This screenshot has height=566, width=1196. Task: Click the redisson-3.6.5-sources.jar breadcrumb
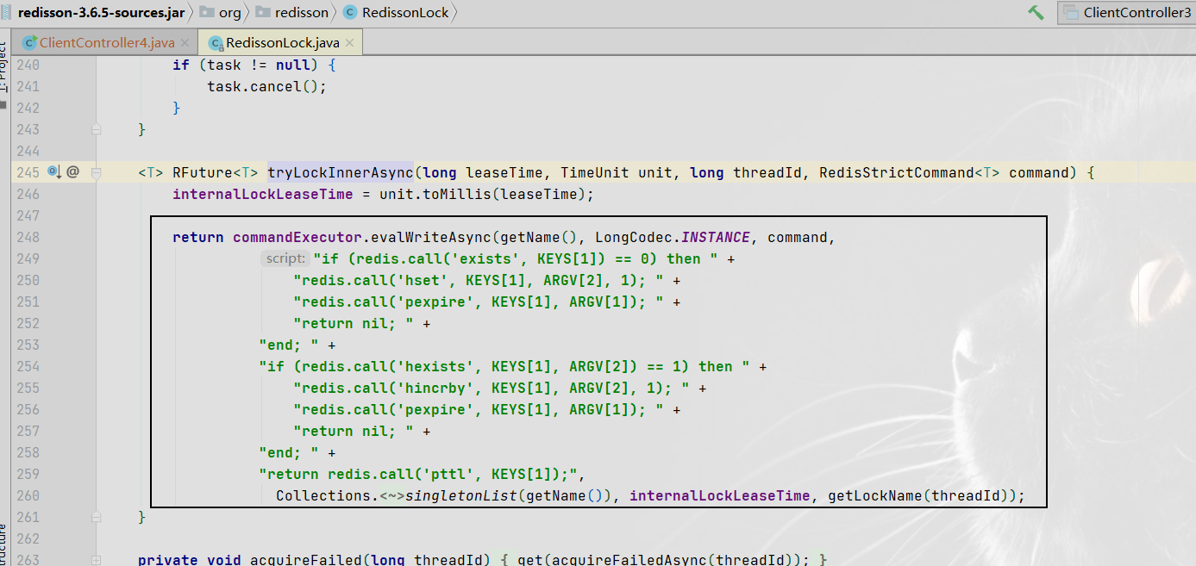[100, 12]
